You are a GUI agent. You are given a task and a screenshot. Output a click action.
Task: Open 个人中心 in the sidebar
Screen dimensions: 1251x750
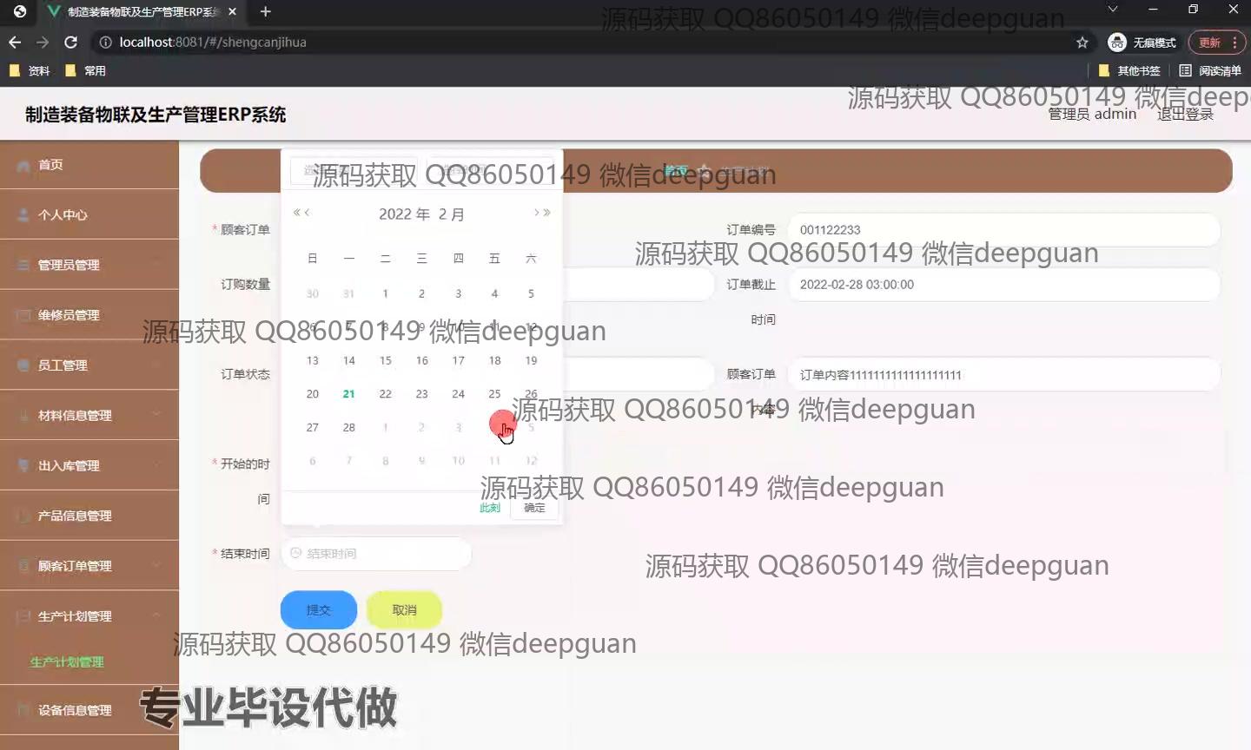(x=89, y=214)
